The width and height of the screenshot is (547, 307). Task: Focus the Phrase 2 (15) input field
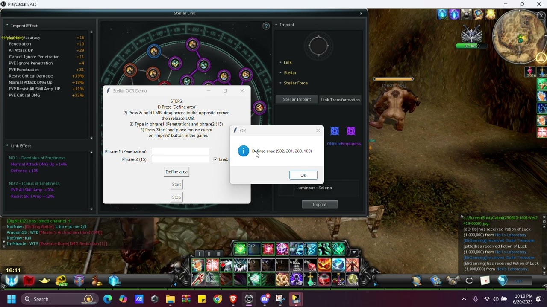[180, 159]
